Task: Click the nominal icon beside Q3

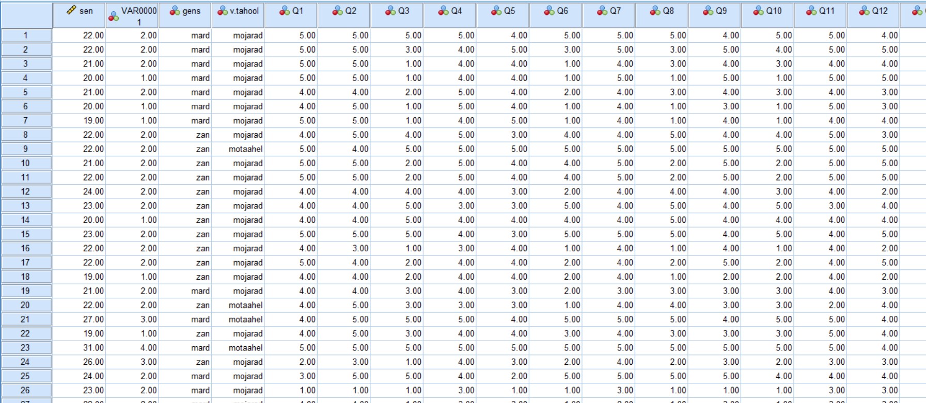Action: tap(391, 10)
